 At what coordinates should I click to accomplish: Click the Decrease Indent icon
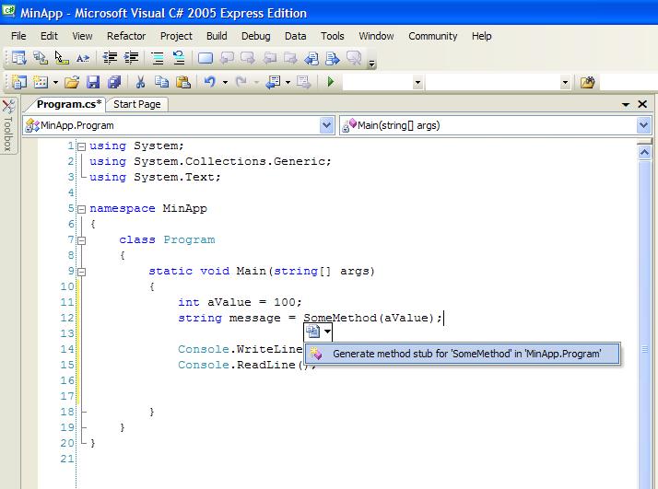click(110, 57)
